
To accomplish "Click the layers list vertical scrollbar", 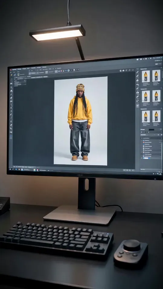I will 162,150.
